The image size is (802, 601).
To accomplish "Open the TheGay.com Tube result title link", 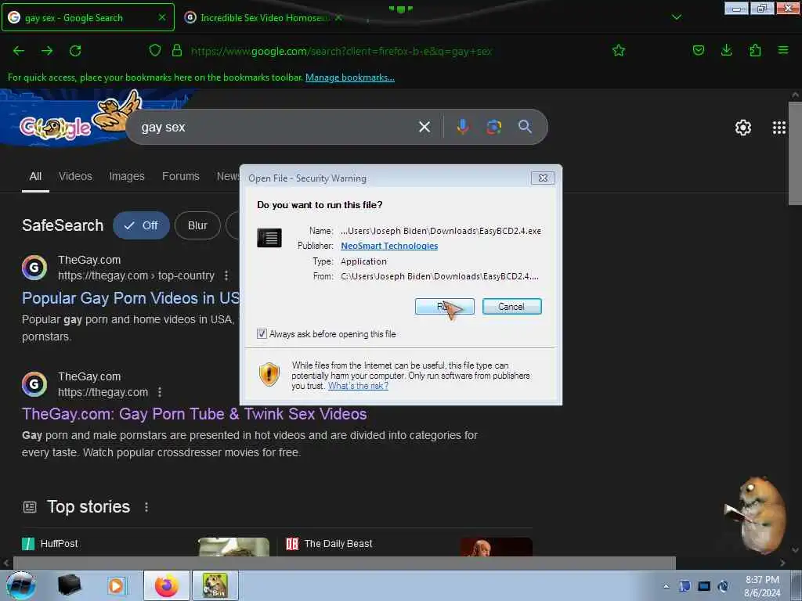I will (194, 414).
